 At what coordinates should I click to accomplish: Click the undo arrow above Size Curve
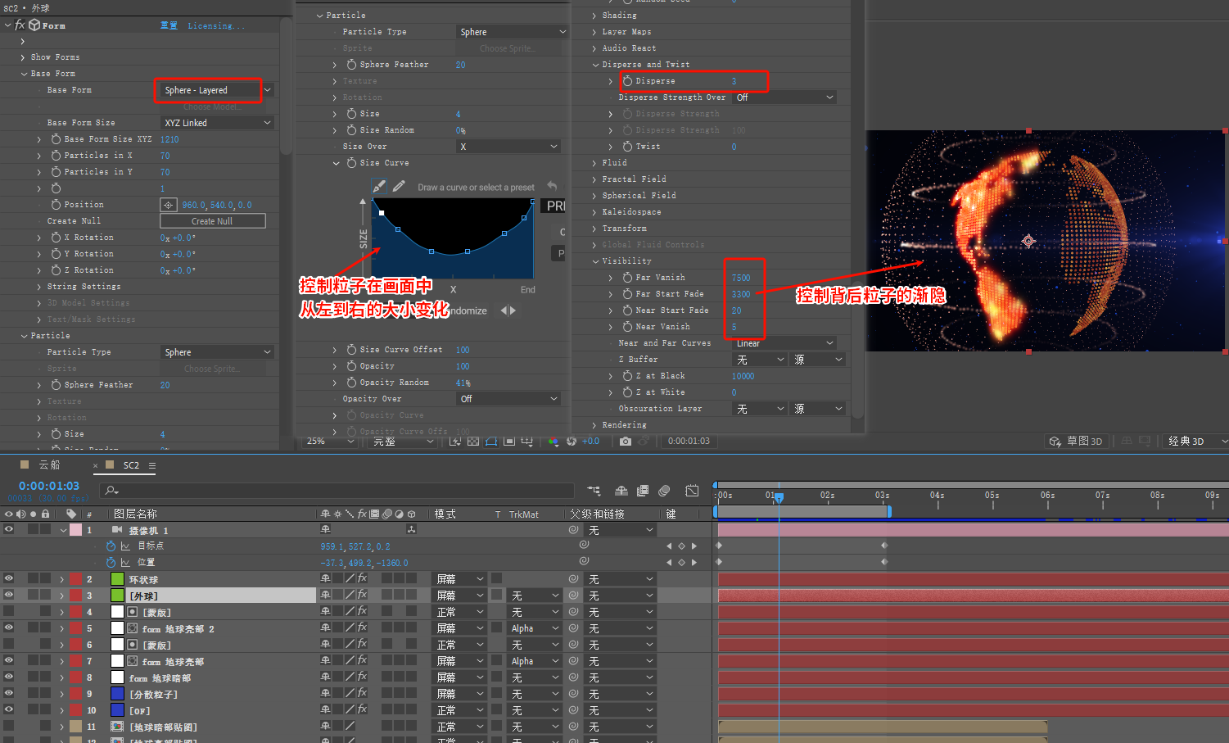pos(552,186)
